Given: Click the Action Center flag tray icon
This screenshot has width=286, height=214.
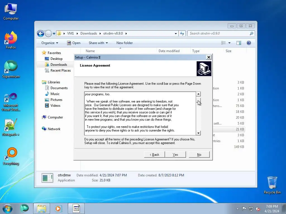Looking at the screenshot, I should (x=244, y=209).
